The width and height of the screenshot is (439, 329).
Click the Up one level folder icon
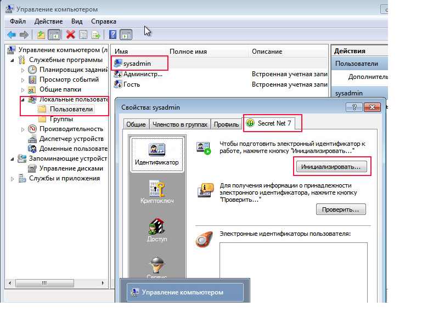[x=41, y=35]
